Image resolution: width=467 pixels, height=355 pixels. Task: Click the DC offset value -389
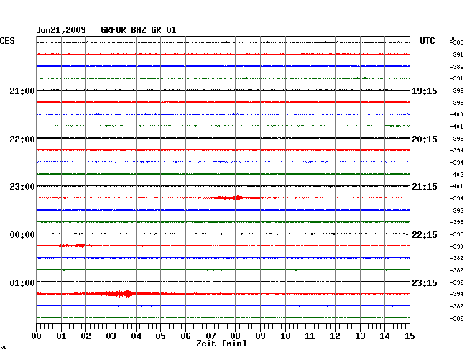click(456, 270)
